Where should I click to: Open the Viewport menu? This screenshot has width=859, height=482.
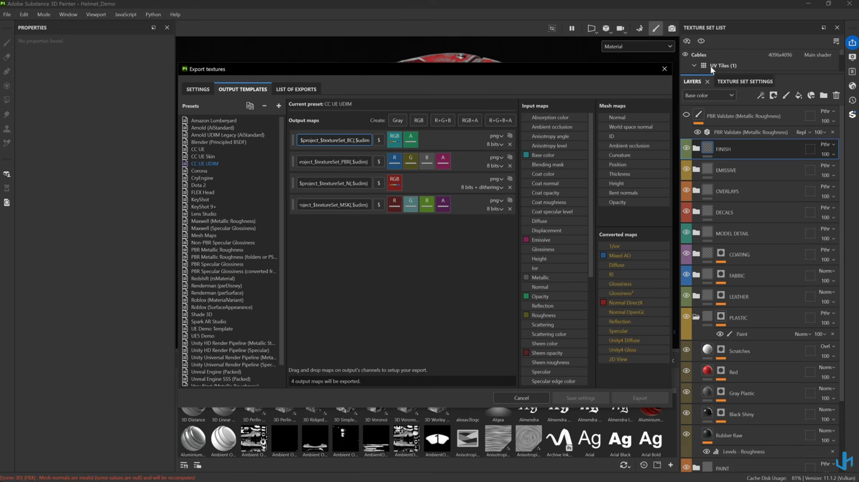[96, 14]
